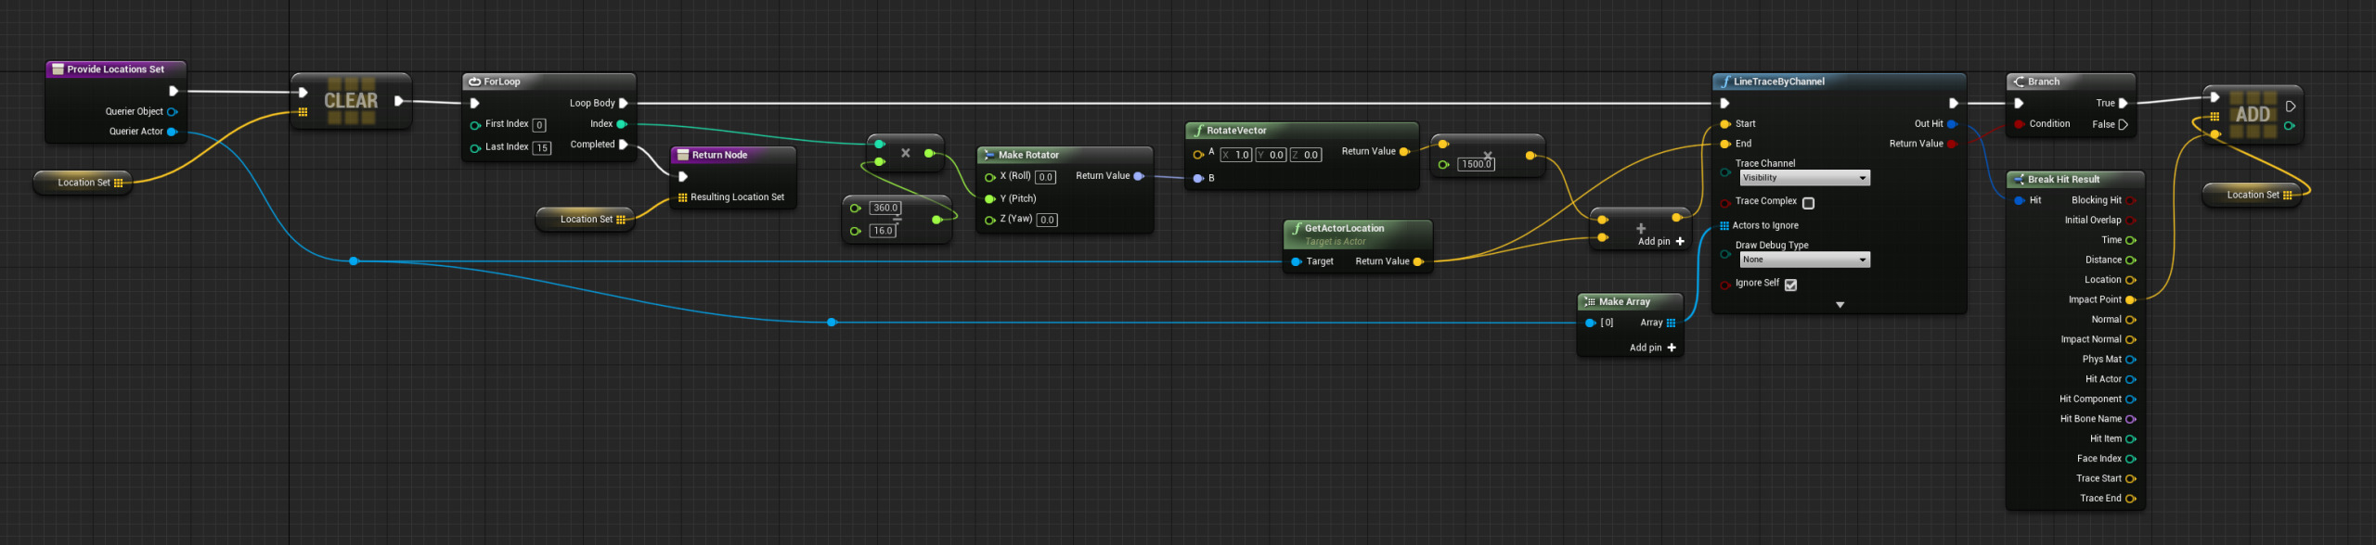2376x545 pixels.
Task: Click the ForLoop Loop Body execution pin
Action: (x=623, y=104)
